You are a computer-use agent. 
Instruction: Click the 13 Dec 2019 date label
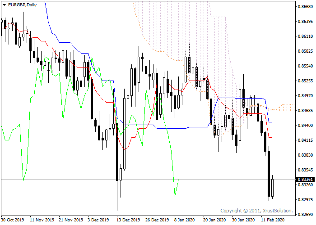(128, 220)
